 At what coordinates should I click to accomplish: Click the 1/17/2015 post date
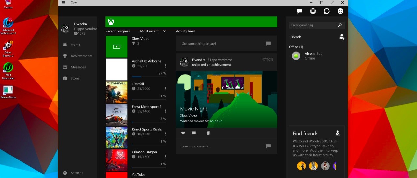[x=266, y=60]
